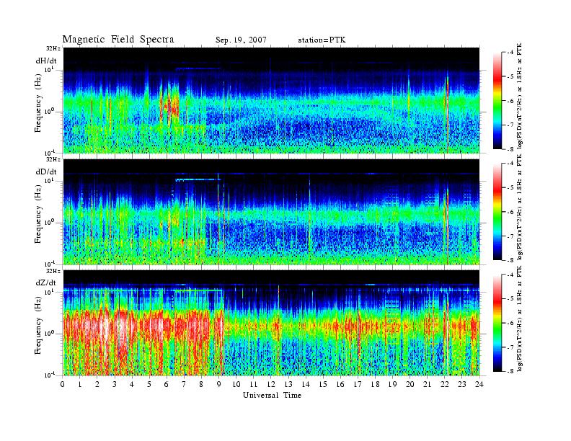Click the "dD/dt" panel label
This screenshot has height=441, width=571.
[46, 171]
